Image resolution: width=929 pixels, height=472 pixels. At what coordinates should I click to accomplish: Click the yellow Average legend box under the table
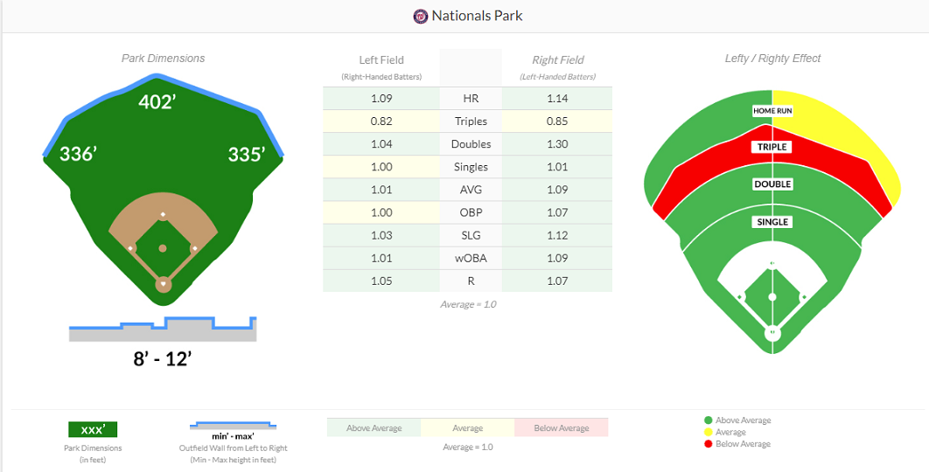467,428
